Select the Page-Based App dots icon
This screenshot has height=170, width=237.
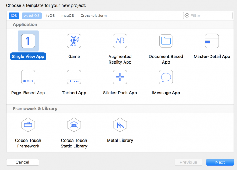28,77
